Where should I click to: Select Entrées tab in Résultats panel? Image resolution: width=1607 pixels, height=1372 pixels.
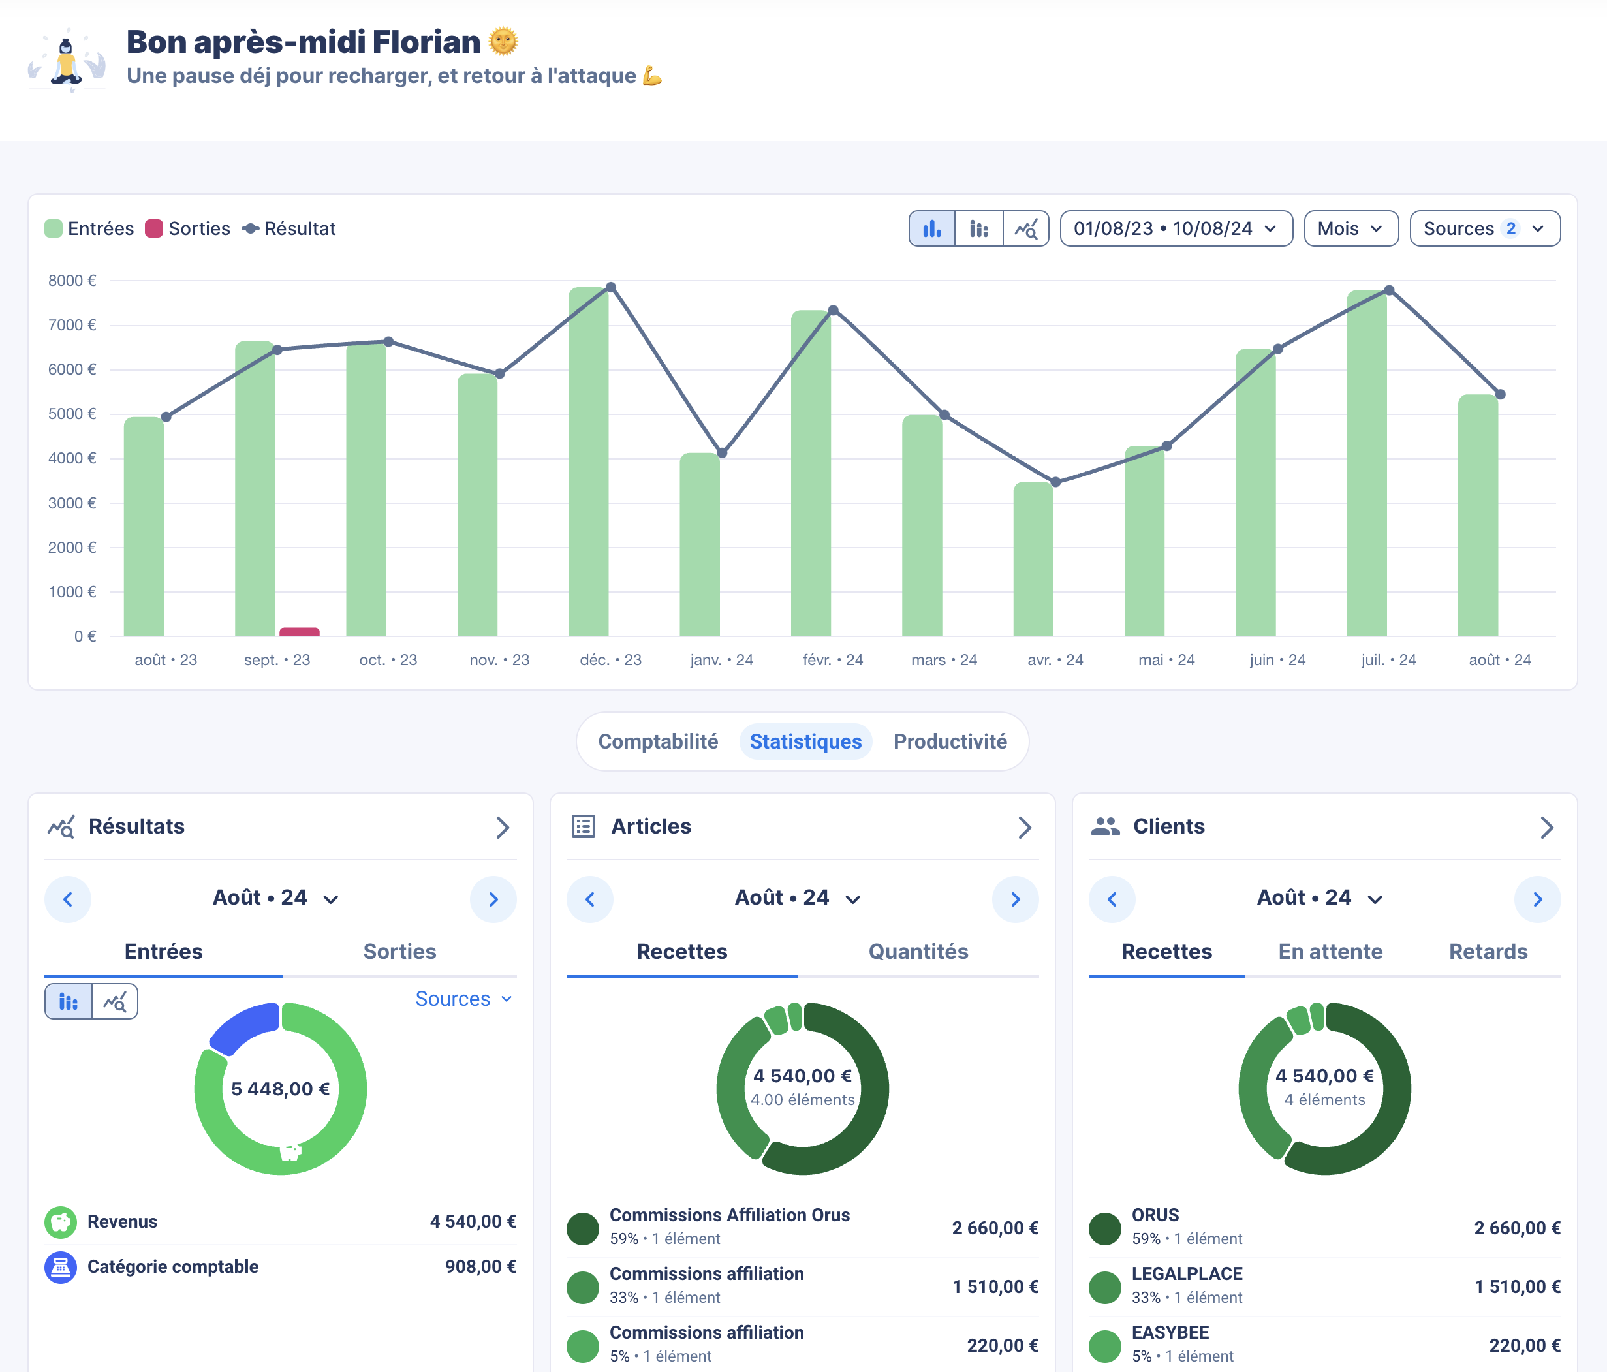(x=164, y=952)
